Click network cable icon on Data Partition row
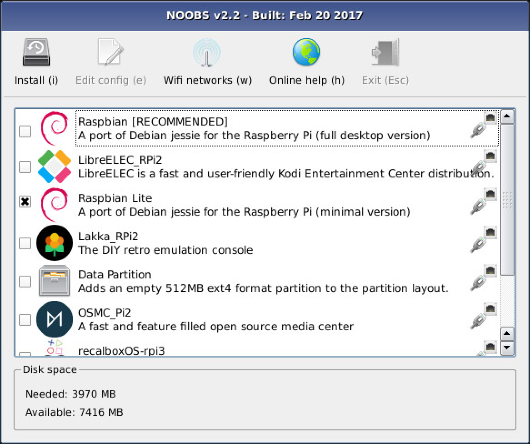 pyautogui.click(x=484, y=278)
